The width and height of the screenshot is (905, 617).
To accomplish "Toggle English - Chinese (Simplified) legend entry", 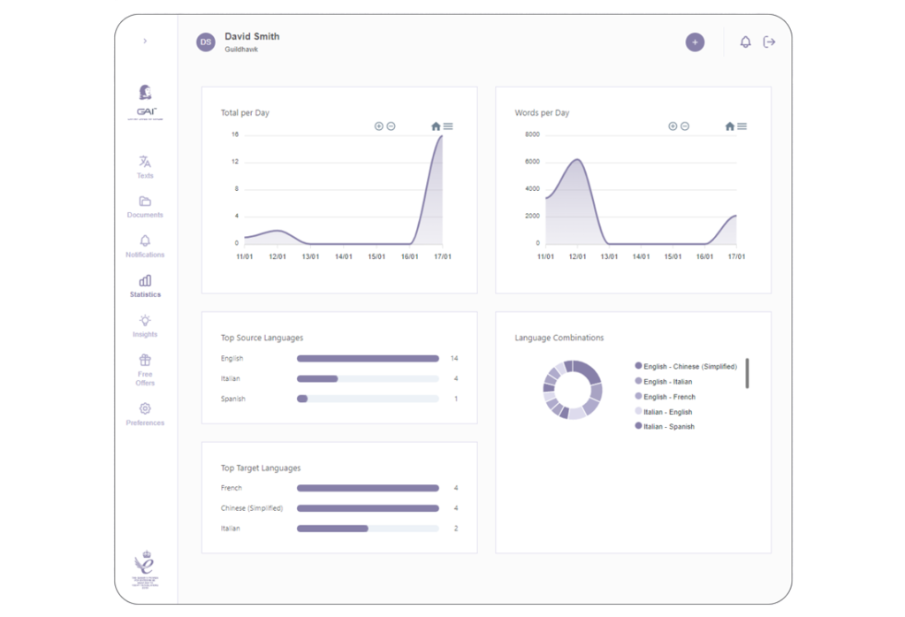I will [685, 366].
